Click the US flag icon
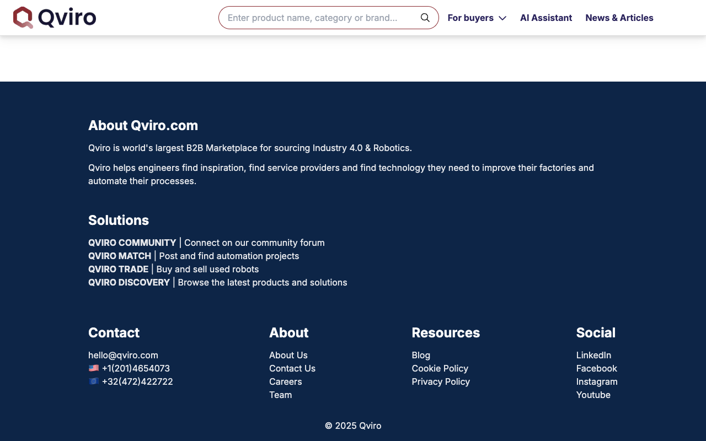Image resolution: width=706 pixels, height=441 pixels. click(94, 368)
